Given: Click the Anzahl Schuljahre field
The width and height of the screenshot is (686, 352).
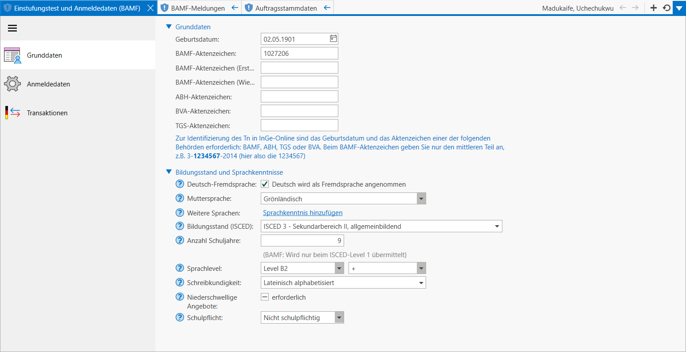Looking at the screenshot, I should (302, 241).
